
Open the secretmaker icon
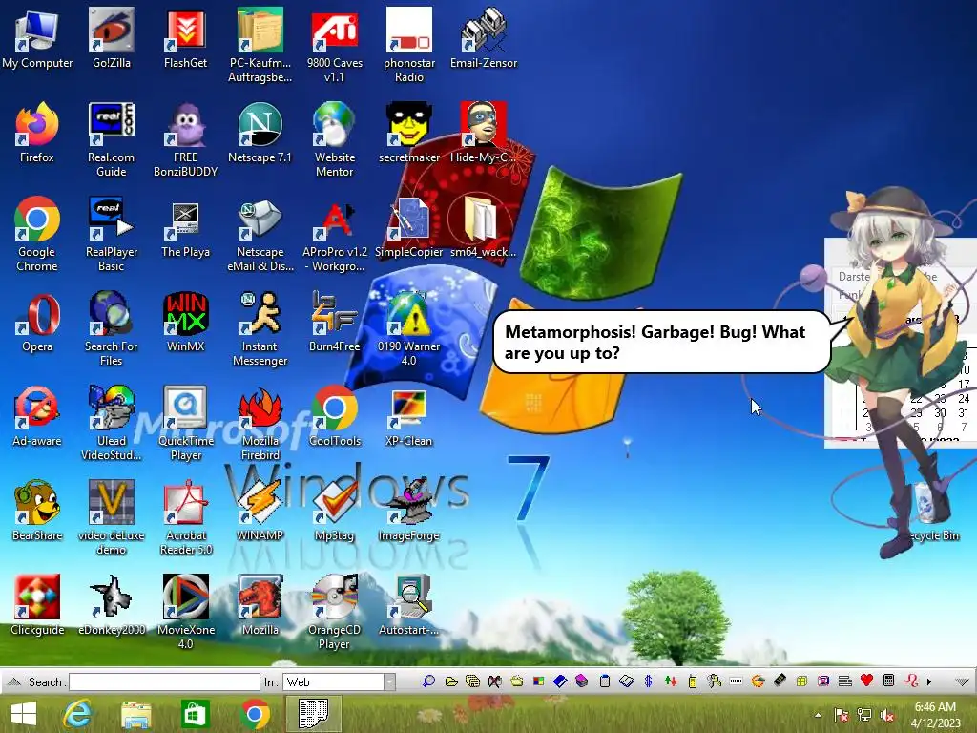point(408,134)
